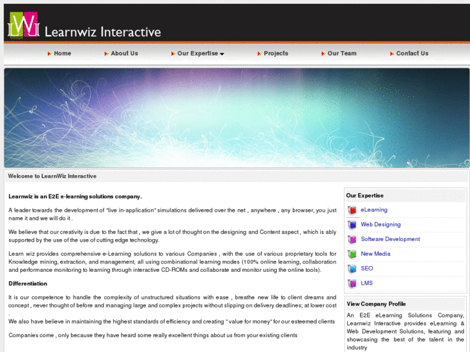470x352 pixels.
Task: Go to the Home page
Action: tap(62, 54)
